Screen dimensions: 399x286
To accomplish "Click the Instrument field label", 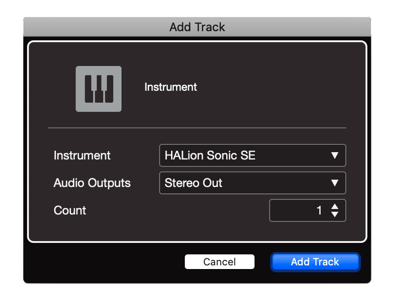I will pos(82,155).
